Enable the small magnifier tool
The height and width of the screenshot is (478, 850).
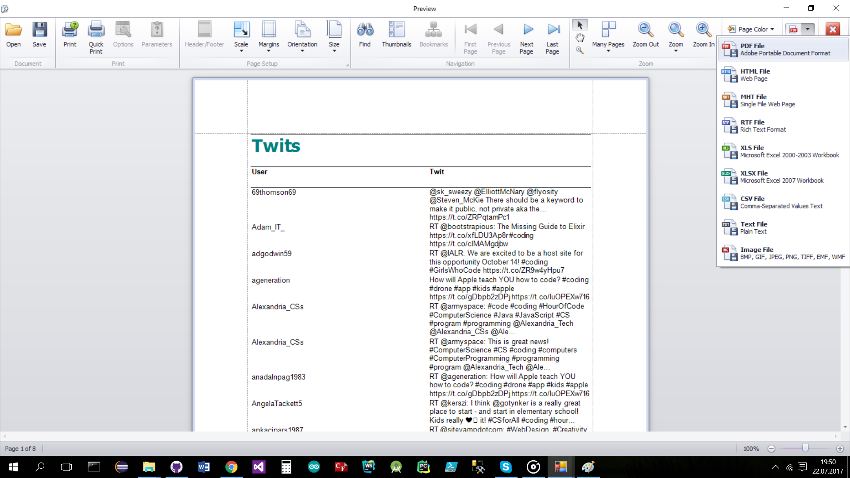(580, 50)
